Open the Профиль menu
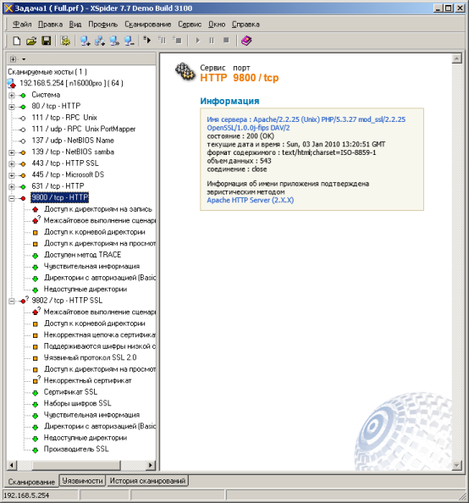 103,25
